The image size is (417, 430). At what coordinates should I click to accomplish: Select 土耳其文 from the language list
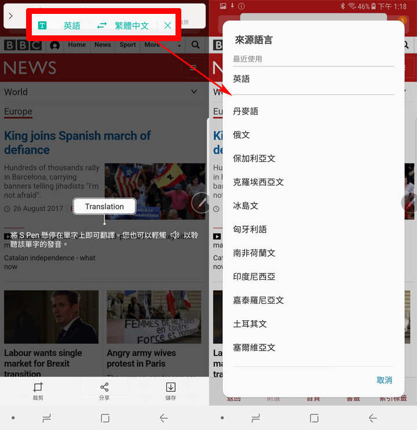(250, 324)
